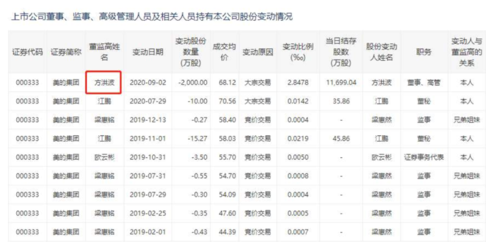Select the average price 55.70
The image size is (486, 242).
coord(227,157)
